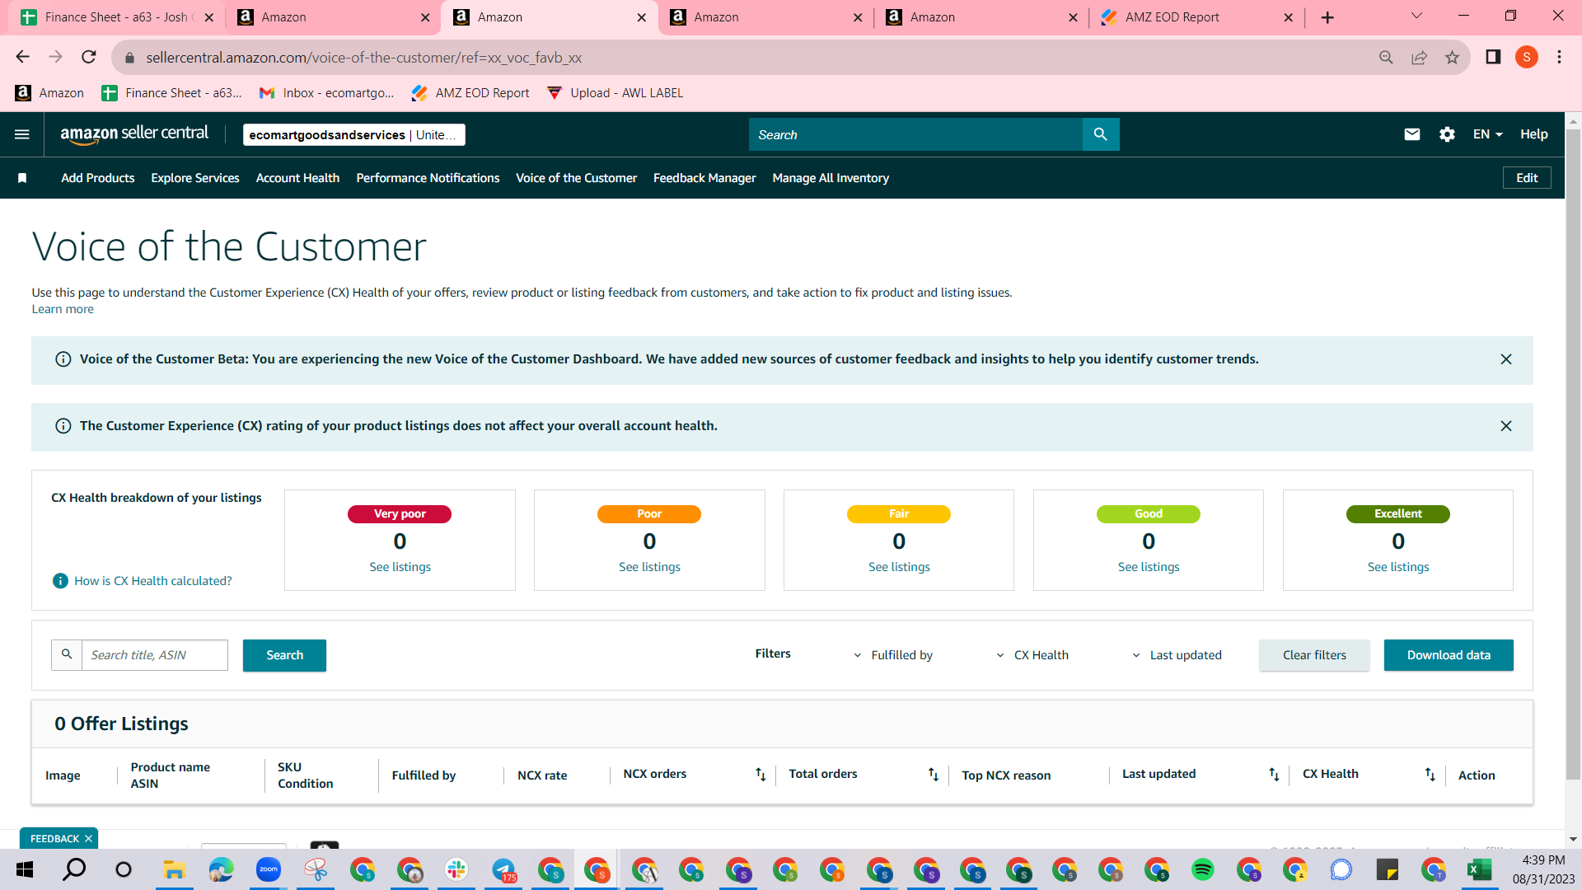See listings under Very poor
This screenshot has height=890, width=1582.
coord(400,567)
